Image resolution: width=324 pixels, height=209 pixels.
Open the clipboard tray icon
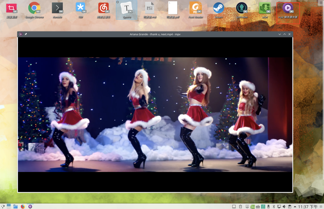tap(290, 207)
